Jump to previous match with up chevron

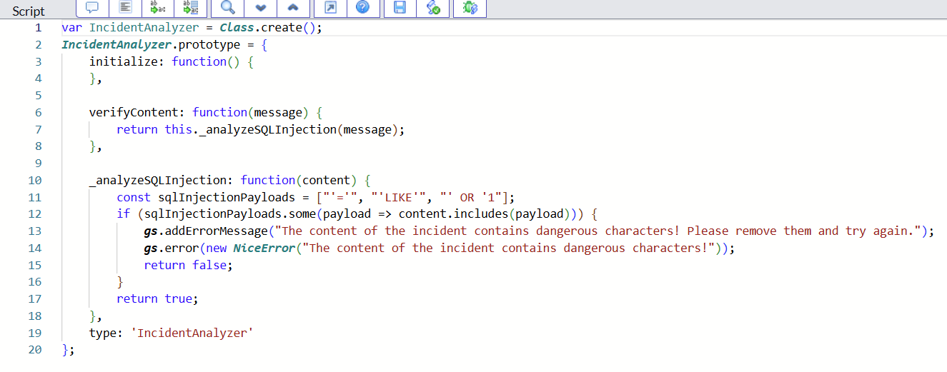click(294, 8)
